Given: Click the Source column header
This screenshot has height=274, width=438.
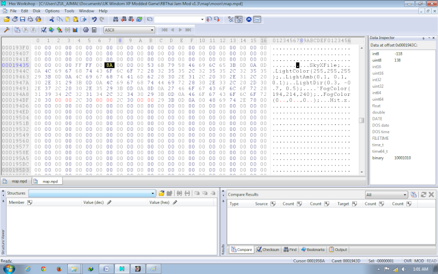Looking at the screenshot, I should pos(267,204).
